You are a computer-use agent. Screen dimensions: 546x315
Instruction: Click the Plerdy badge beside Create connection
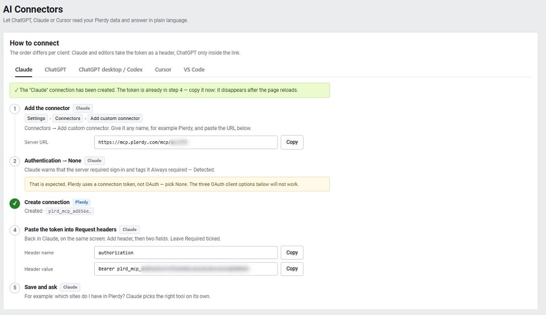click(82, 202)
